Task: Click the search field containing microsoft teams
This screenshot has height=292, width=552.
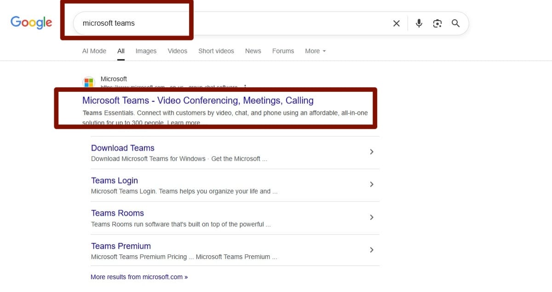Action: tap(230, 23)
